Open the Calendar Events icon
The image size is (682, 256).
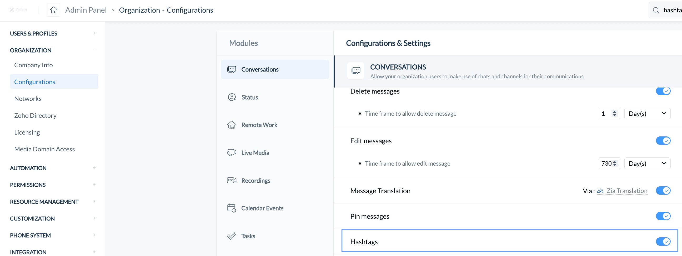[x=231, y=208]
